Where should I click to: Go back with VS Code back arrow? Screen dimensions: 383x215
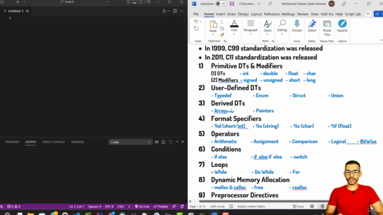(18, 2)
